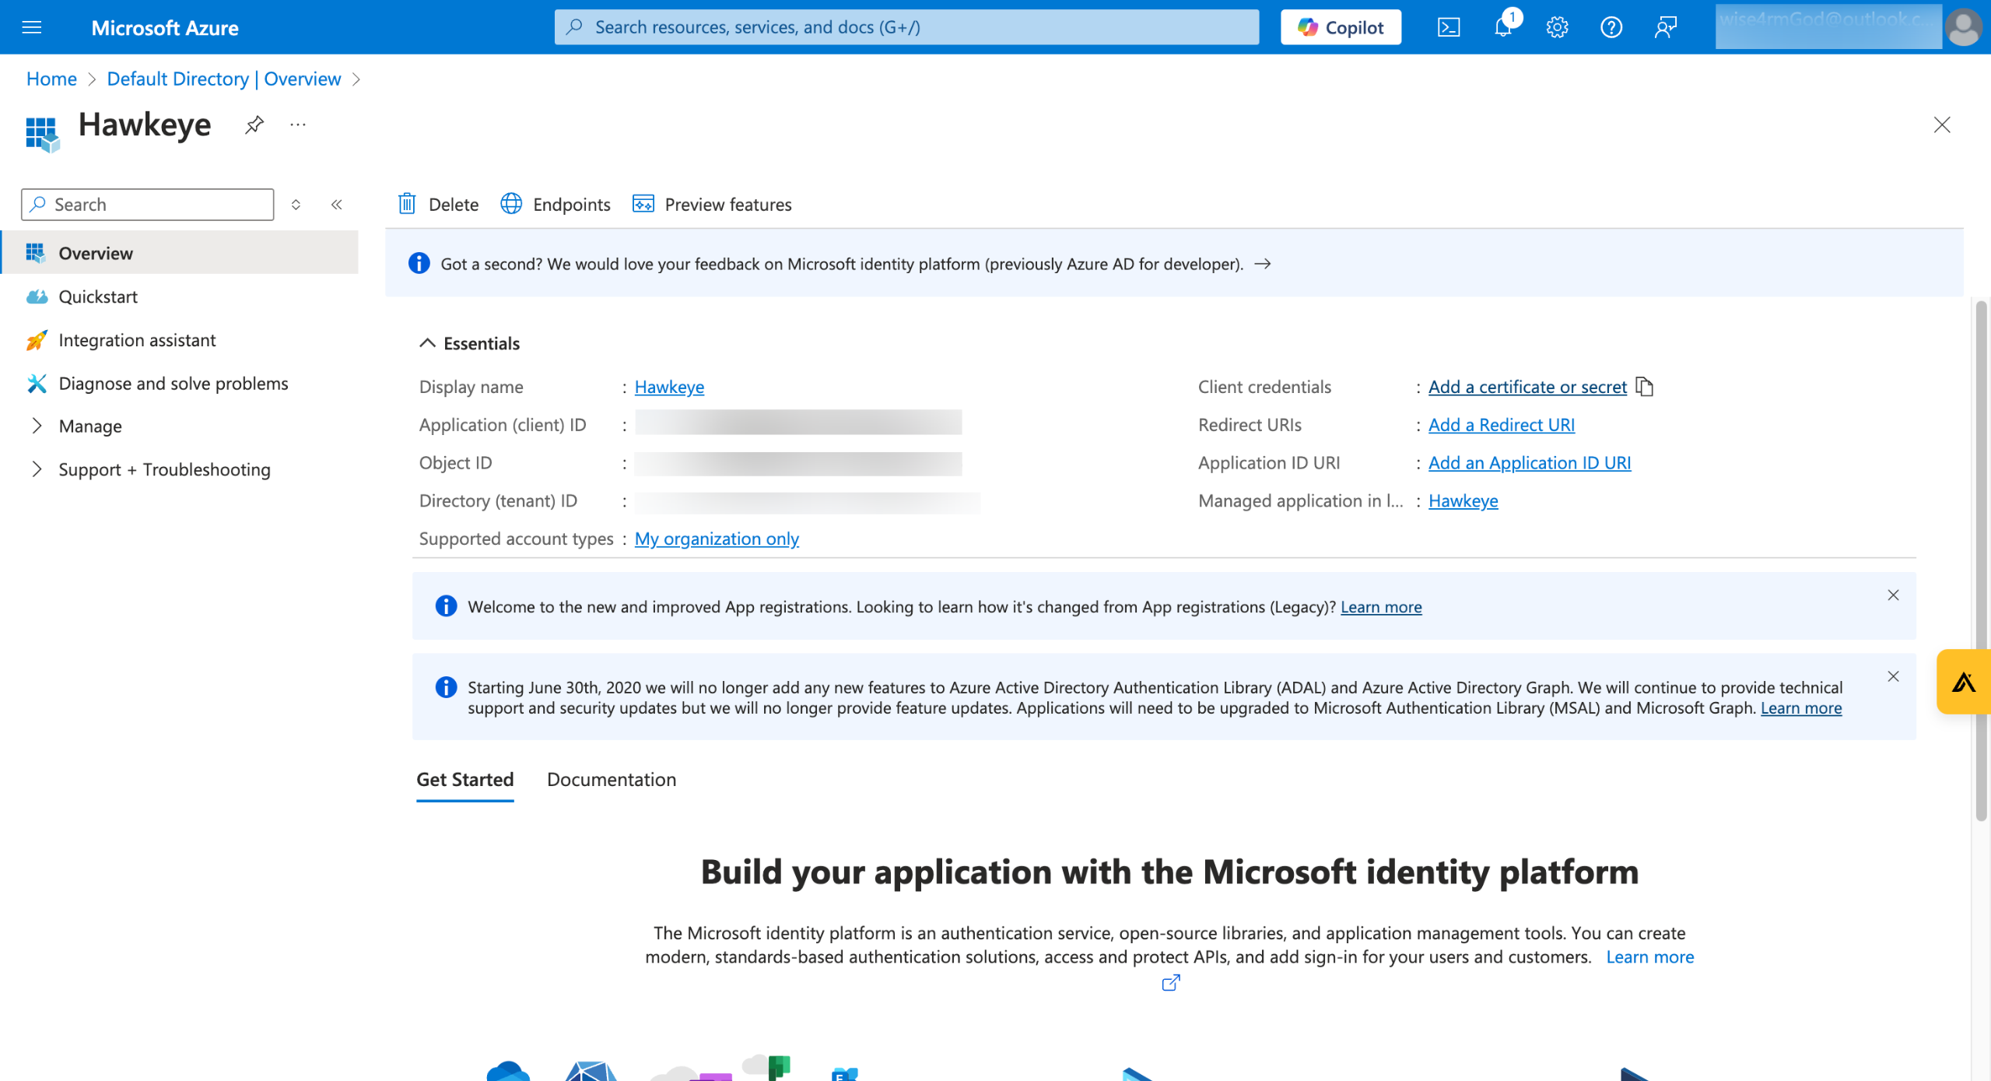The width and height of the screenshot is (1991, 1081).
Task: Open the Cloud Shell terminal icon
Action: (1448, 27)
